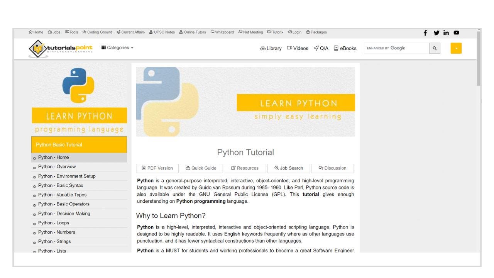The width and height of the screenshot is (494, 278).
Task: Open the Tutorix link
Action: 276,32
